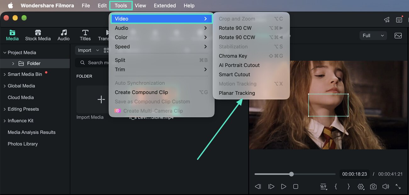Screen dimensions: 409x195
Task: Open the Extended menu
Action: (x=165, y=6)
